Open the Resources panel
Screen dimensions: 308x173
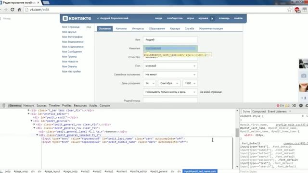80,106
